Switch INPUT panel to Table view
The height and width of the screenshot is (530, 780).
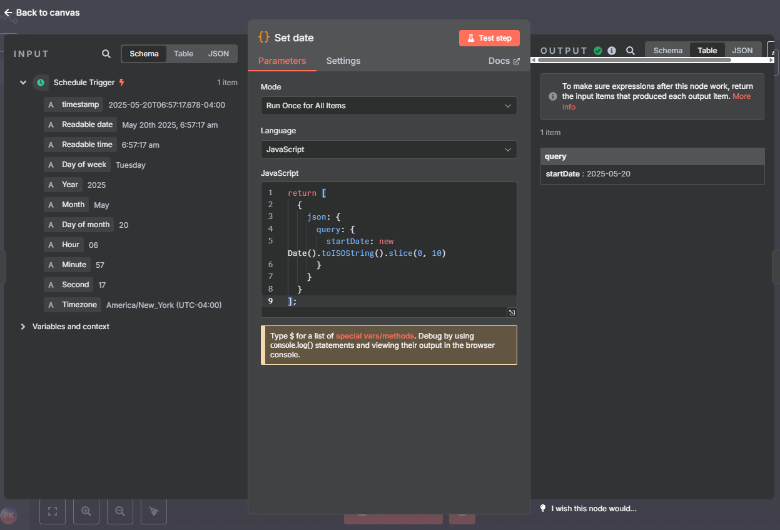click(183, 54)
